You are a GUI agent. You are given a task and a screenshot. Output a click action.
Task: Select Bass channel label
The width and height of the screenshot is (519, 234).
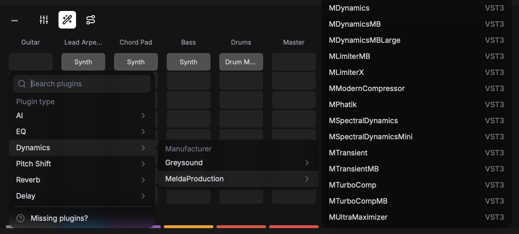pos(189,42)
